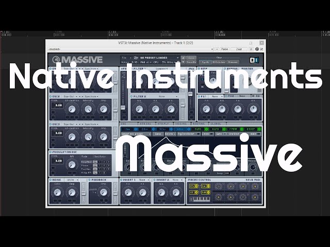Click Macro Control knob 8

(255, 198)
